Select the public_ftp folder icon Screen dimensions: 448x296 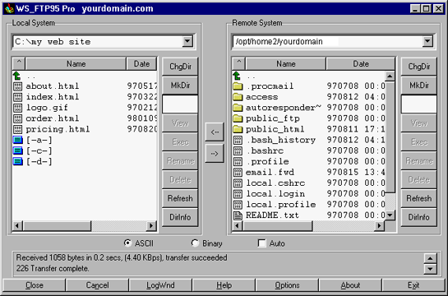238,118
